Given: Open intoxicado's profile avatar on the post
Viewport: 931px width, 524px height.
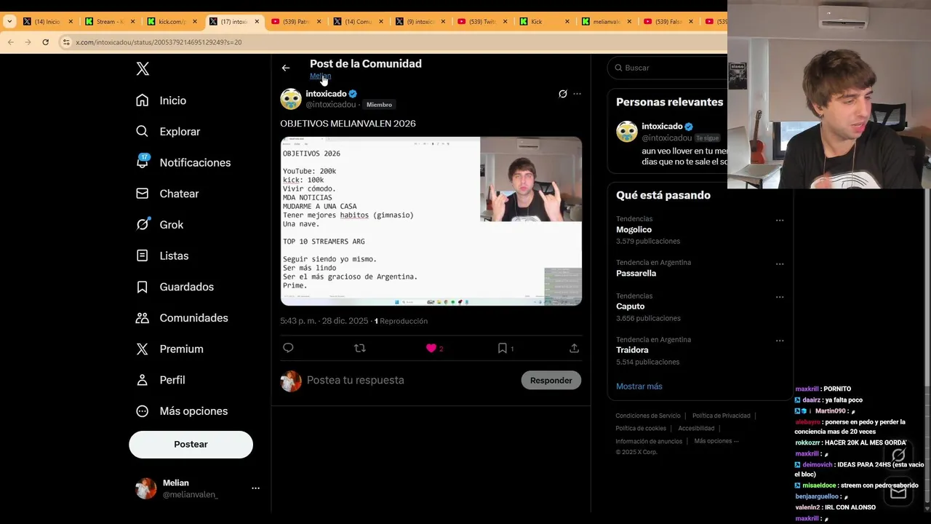Looking at the screenshot, I should point(291,99).
